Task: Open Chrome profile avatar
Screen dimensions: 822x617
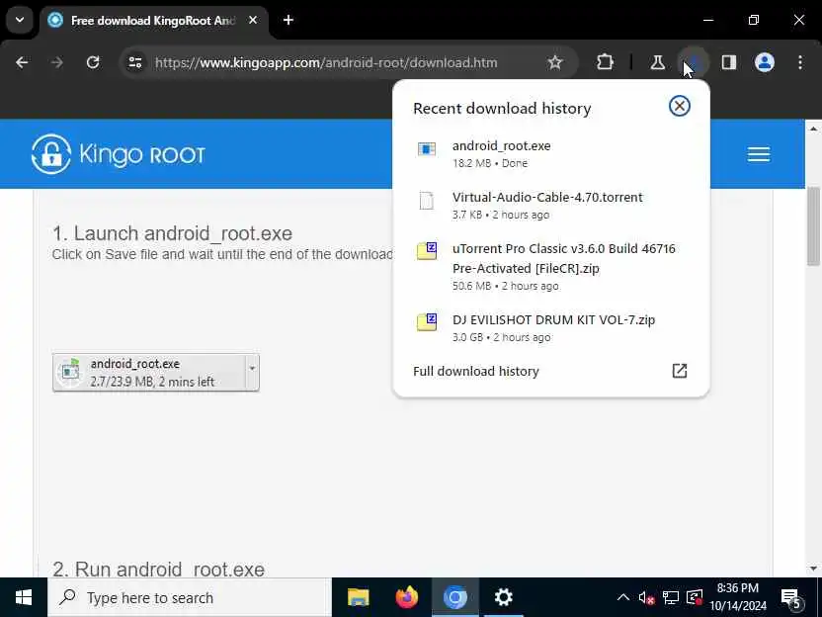Action: click(x=765, y=63)
